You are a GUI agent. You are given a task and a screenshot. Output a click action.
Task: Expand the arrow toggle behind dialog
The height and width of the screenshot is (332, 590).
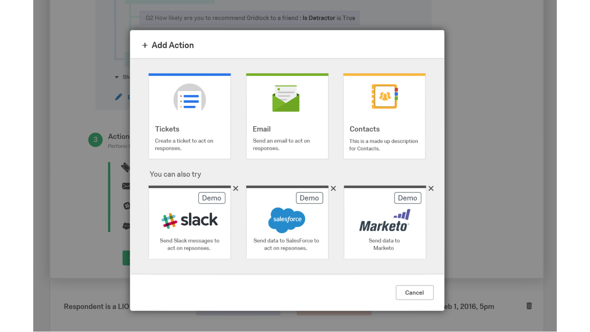117,77
